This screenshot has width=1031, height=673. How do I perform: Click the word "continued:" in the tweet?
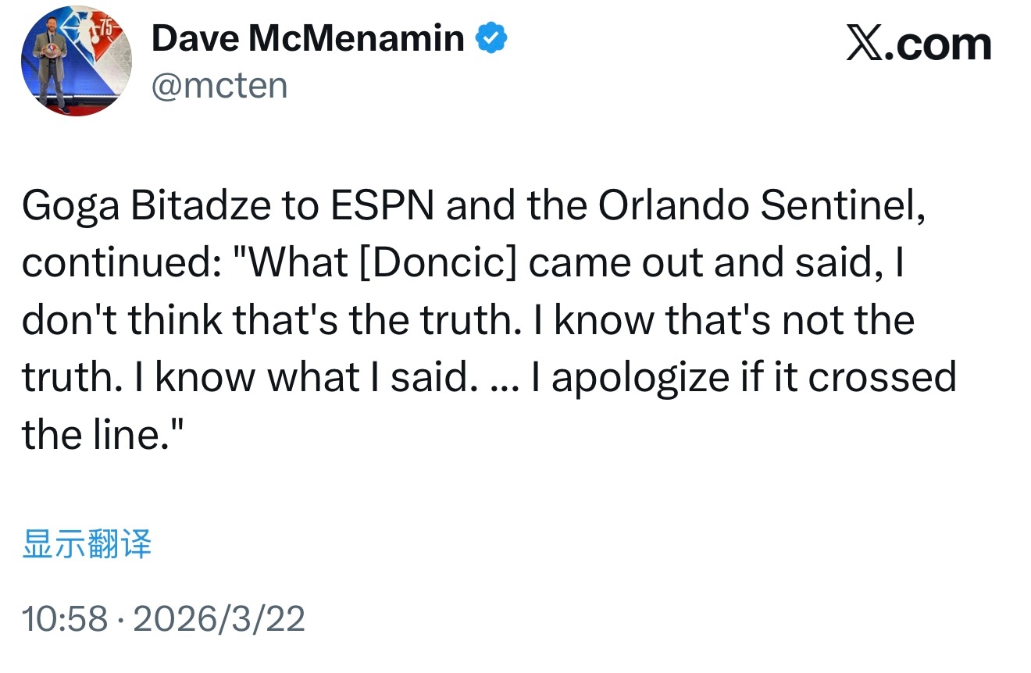(120, 263)
